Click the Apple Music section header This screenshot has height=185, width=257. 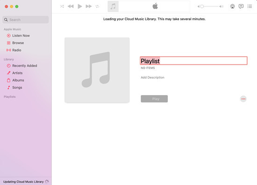pyautogui.click(x=13, y=29)
